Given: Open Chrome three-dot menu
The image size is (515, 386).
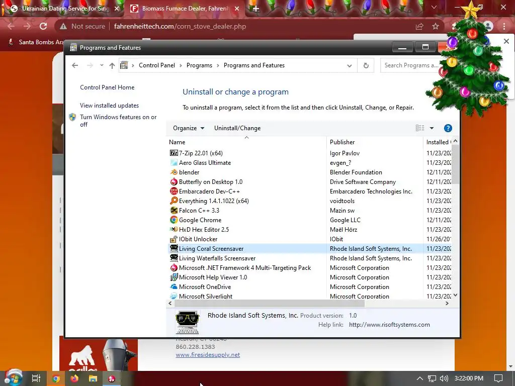Looking at the screenshot, I should pos(504,26).
